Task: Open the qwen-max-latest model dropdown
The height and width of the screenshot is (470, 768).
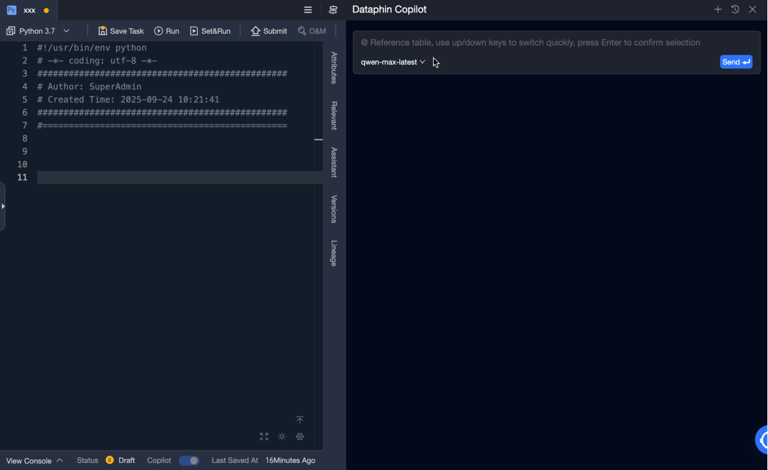Action: [393, 62]
